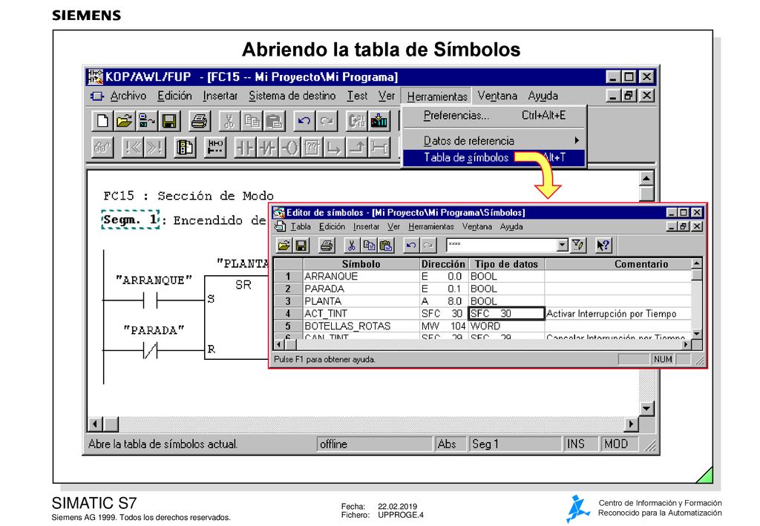The width and height of the screenshot is (760, 526).
Task: Click the close branch icon
Action: click(x=357, y=147)
